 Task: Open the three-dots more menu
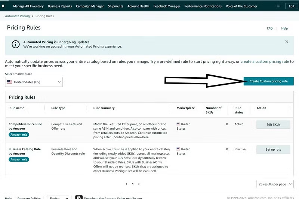tap(278, 6)
